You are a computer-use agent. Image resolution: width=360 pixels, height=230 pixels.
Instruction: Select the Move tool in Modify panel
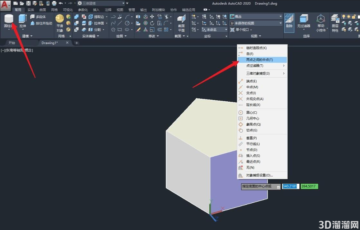click(x=152, y=17)
